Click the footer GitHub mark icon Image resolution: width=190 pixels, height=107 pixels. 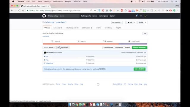coord(98,84)
